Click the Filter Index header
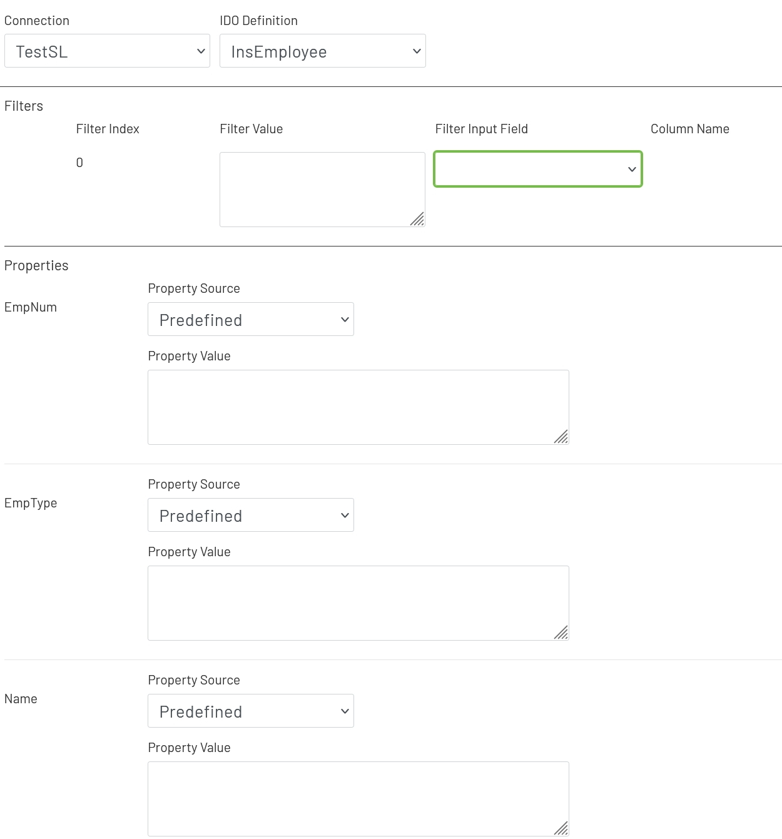 tap(108, 129)
